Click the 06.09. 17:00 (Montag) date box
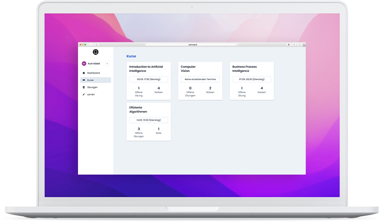The width and height of the screenshot is (380, 222). click(x=148, y=79)
